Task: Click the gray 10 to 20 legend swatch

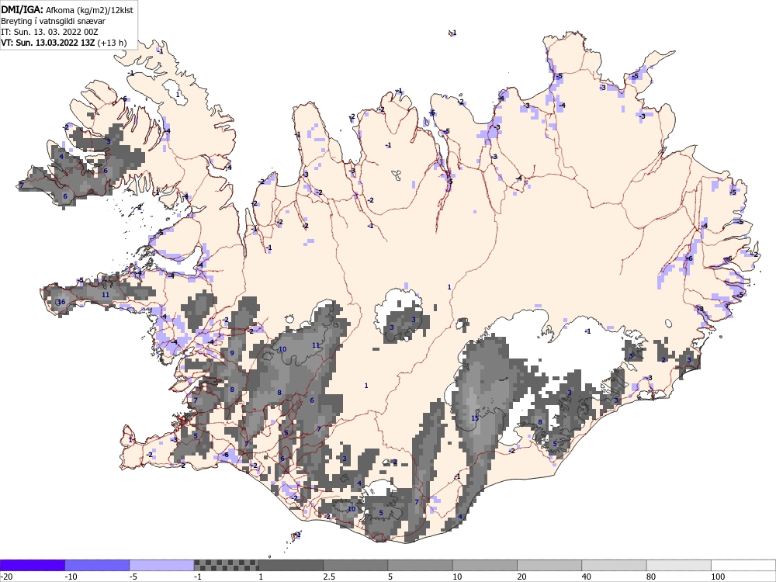Action: (x=485, y=565)
